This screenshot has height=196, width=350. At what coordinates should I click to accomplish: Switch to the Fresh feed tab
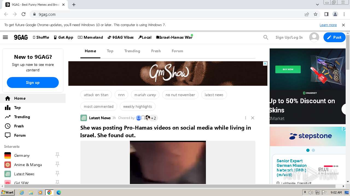[156, 51]
